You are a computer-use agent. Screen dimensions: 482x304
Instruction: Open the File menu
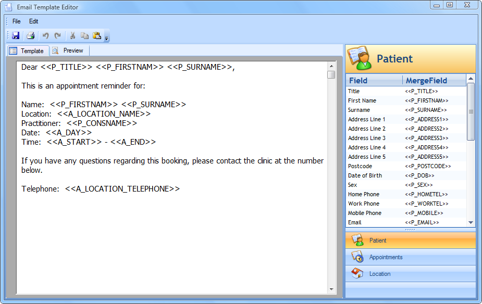[16, 21]
